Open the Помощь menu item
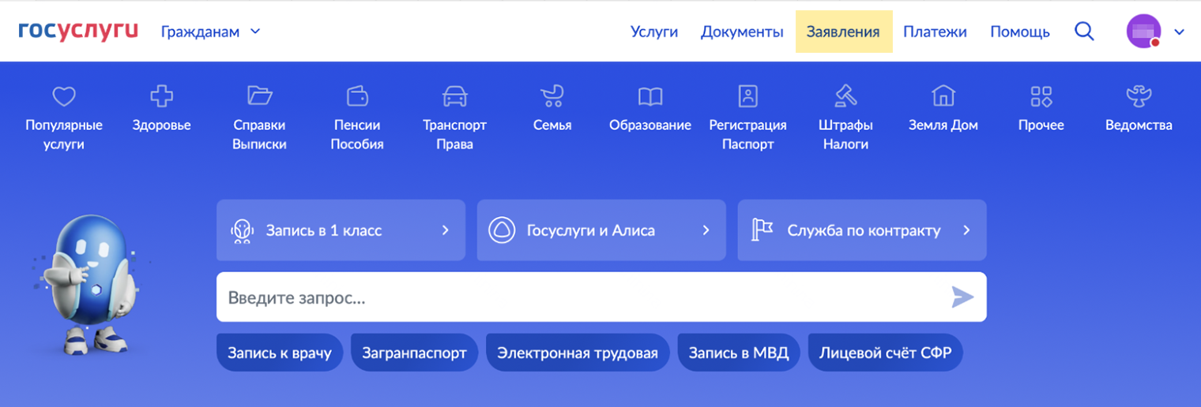This screenshot has height=407, width=1201. point(1020,32)
